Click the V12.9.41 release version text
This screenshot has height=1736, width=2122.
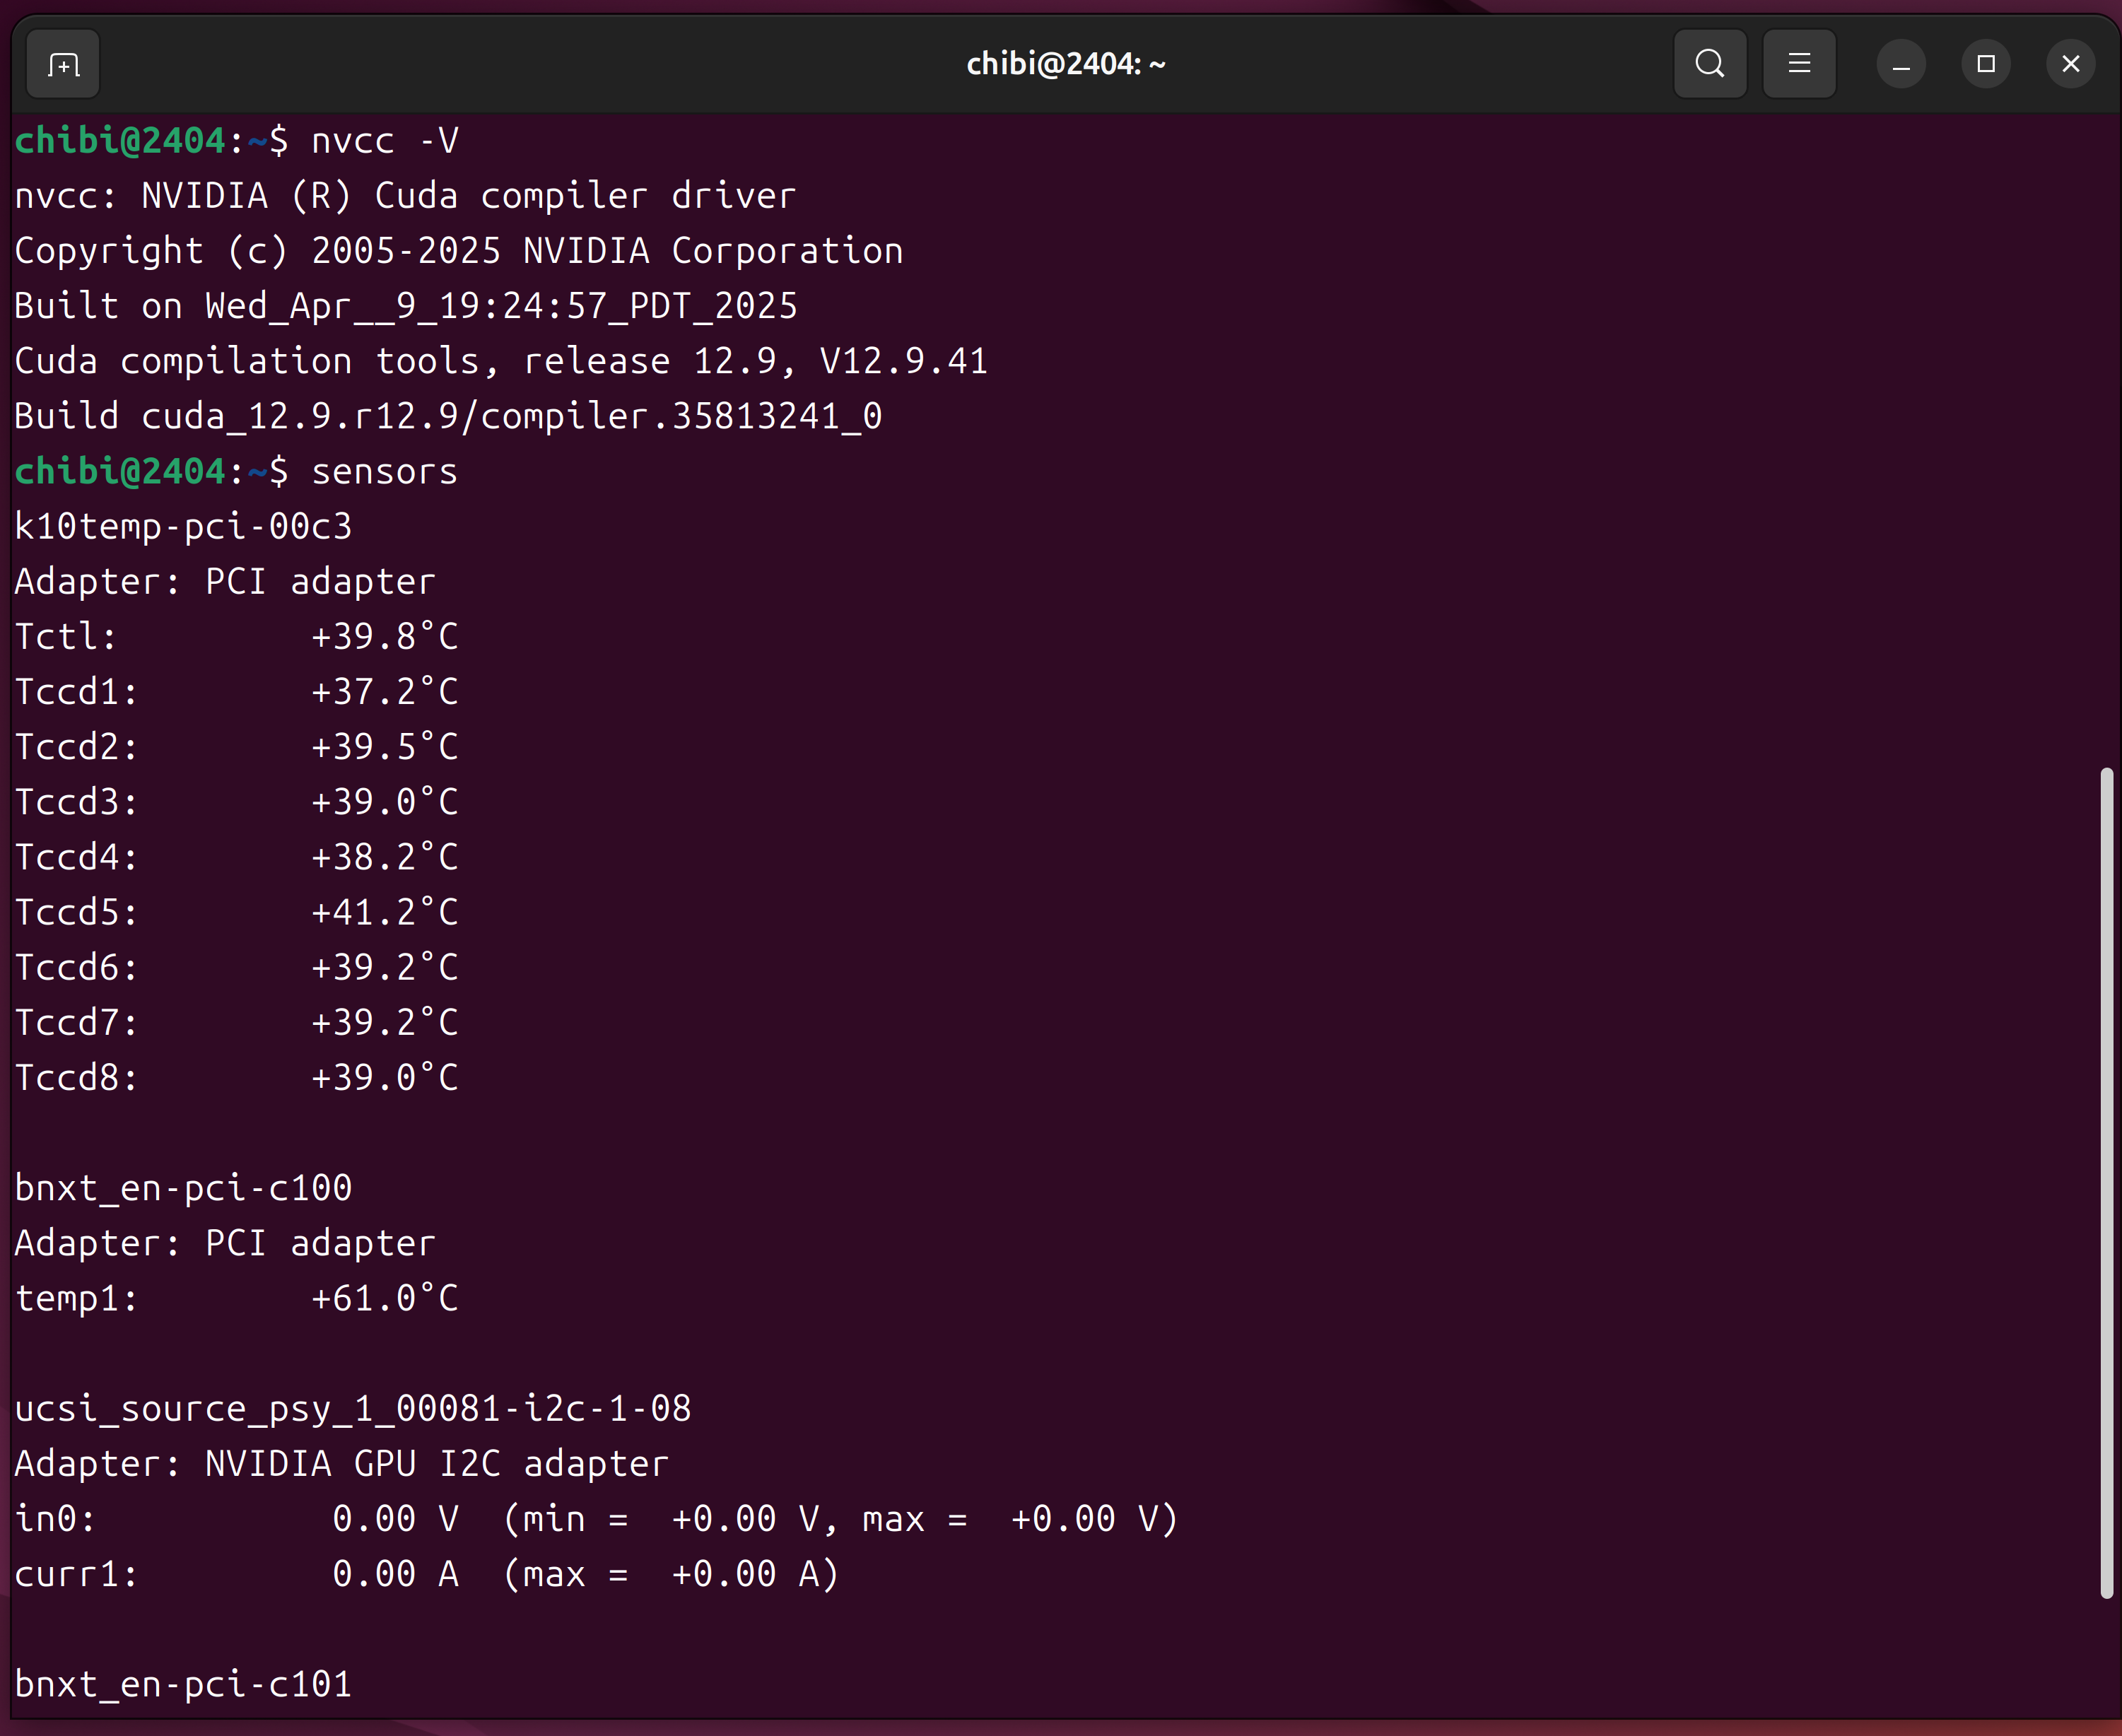point(903,362)
